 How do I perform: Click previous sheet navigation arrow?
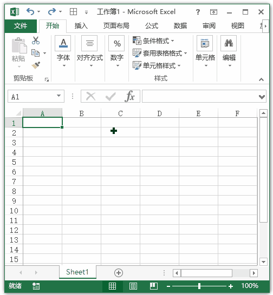(21, 272)
